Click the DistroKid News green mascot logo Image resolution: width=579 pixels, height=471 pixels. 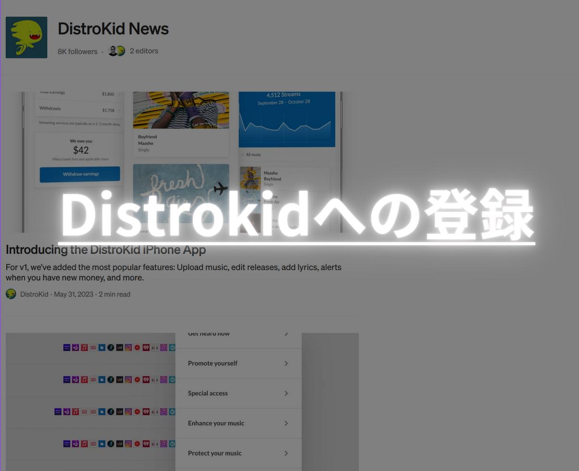[x=26, y=37]
